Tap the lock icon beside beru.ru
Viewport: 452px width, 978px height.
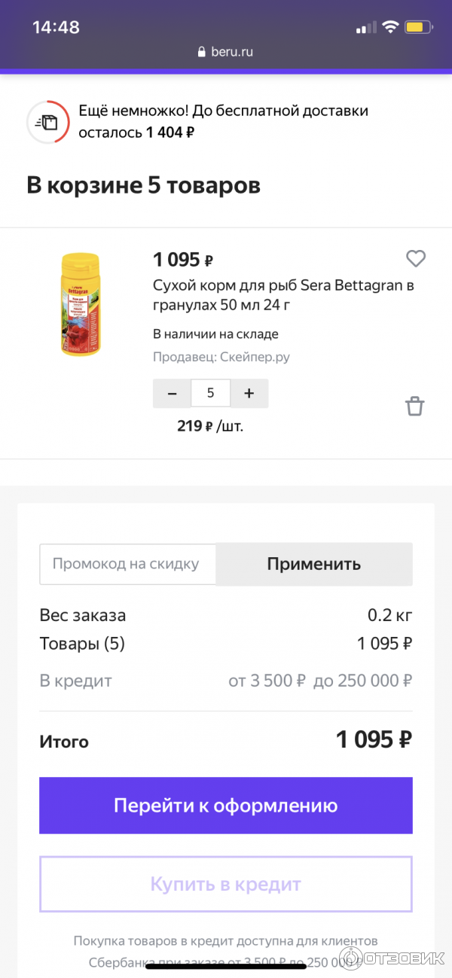201,52
